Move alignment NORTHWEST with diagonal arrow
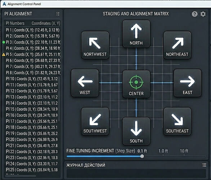Image resolution: width=211 pixels, height=180 pixels. click(95, 45)
